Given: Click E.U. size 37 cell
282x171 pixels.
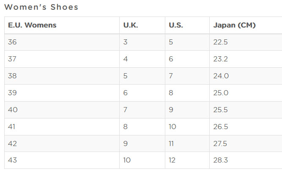Looking at the screenshot, I should pyautogui.click(x=12, y=59).
